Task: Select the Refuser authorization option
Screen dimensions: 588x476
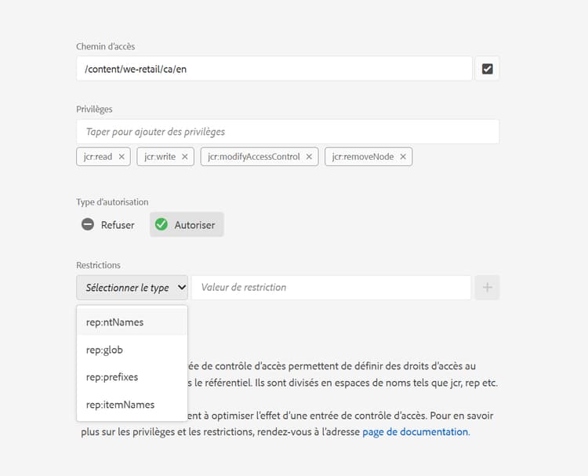Action: 117,225
